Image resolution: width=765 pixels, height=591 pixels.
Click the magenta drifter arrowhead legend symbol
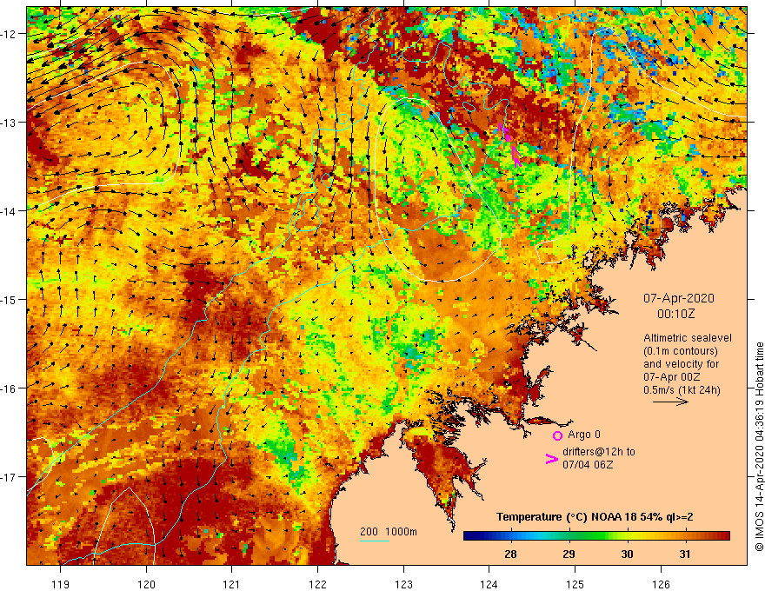pos(551,459)
